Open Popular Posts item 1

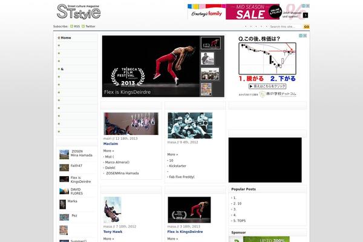[234, 198]
